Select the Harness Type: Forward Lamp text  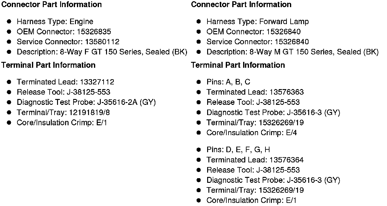(x=257, y=22)
